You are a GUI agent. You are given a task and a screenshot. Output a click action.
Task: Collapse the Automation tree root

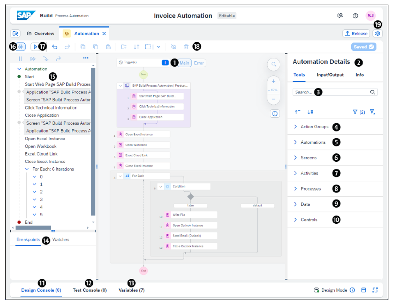(x=19, y=69)
